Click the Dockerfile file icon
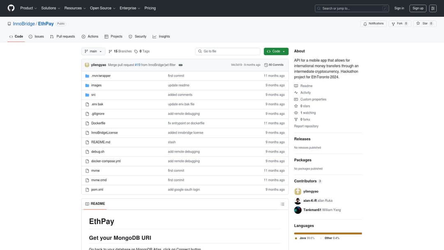This screenshot has height=250, width=444. [87, 123]
